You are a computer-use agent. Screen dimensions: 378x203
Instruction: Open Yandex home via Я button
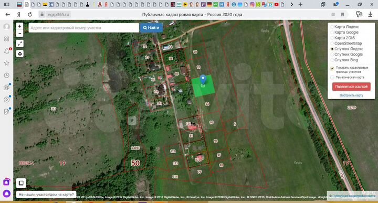pos(19,15)
